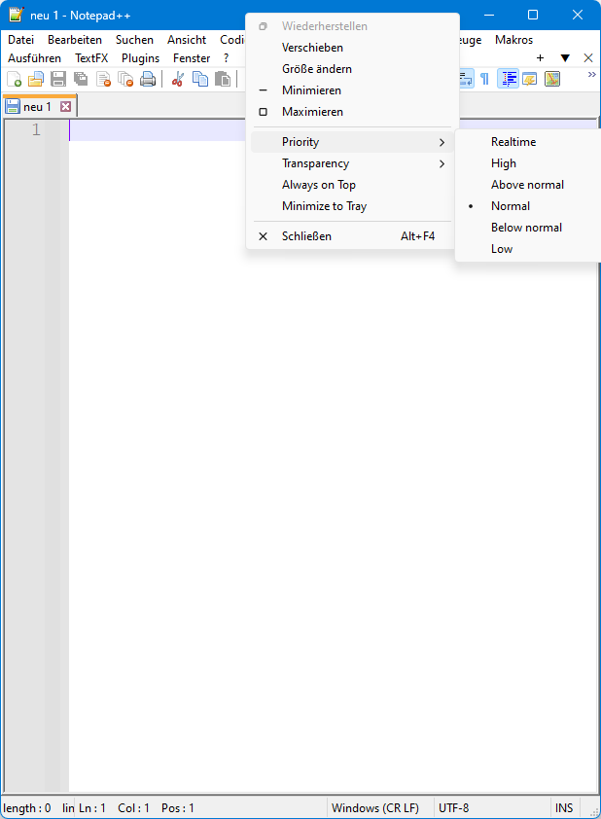Toggle the Word wrap toolbar icon
The width and height of the screenshot is (601, 819).
coord(466,79)
